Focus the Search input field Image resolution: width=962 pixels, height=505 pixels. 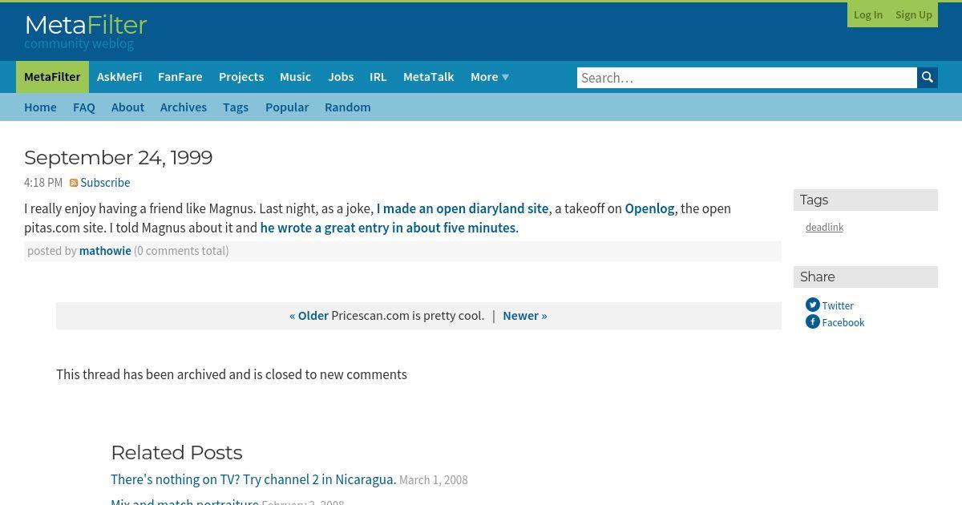tap(746, 78)
